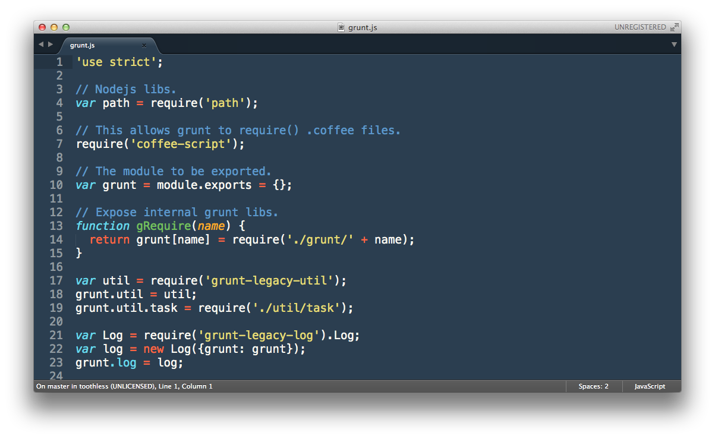
Task: Select the grunt.js tab
Action: click(108, 45)
